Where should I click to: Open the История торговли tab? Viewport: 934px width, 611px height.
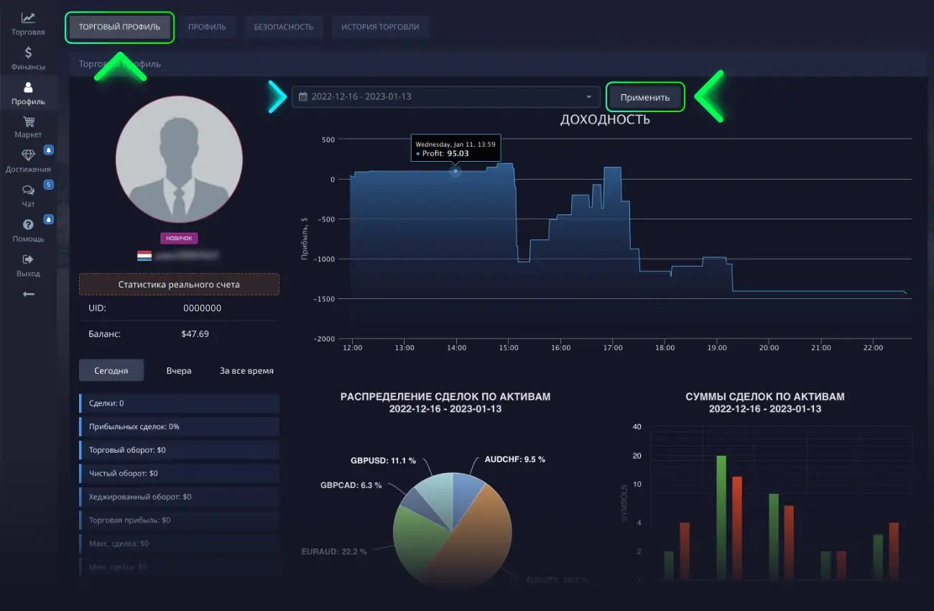point(380,27)
